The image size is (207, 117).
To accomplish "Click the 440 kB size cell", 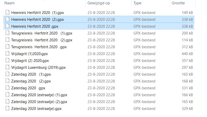I will pyautogui.click(x=187, y=54).
